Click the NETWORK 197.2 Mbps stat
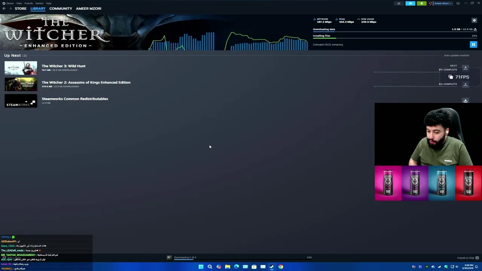The image size is (482, 271). (322, 20)
